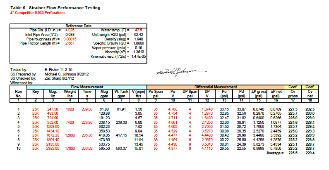The width and height of the screenshot is (329, 170).
Task: Select the red Competitor 0.033 Perforations subtitle
Action: pyautogui.click(x=38, y=13)
